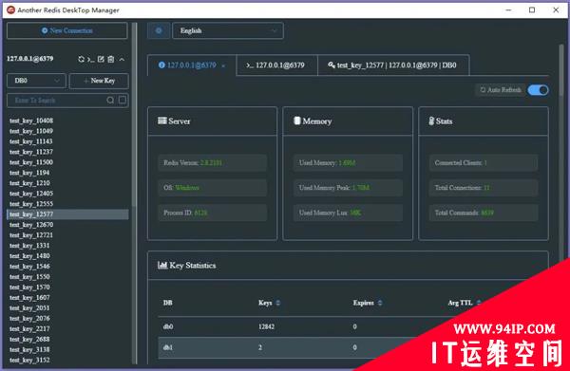Click the Redis Version info field
The image size is (570, 371).
coord(212,162)
